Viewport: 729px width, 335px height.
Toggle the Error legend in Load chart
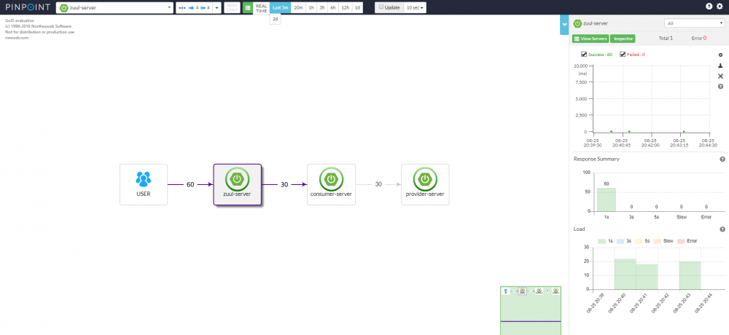point(686,241)
